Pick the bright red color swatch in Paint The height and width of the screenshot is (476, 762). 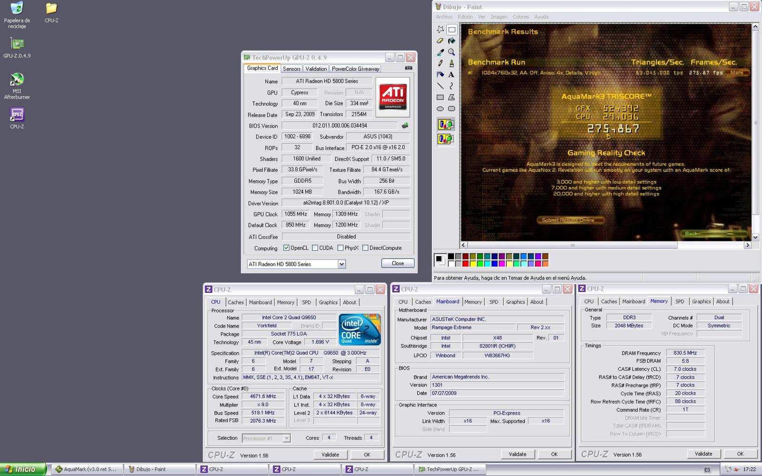465,264
